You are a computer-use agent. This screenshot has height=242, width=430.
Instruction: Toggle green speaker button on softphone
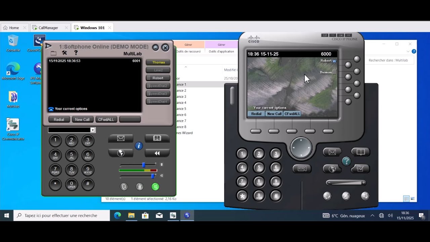155,187
